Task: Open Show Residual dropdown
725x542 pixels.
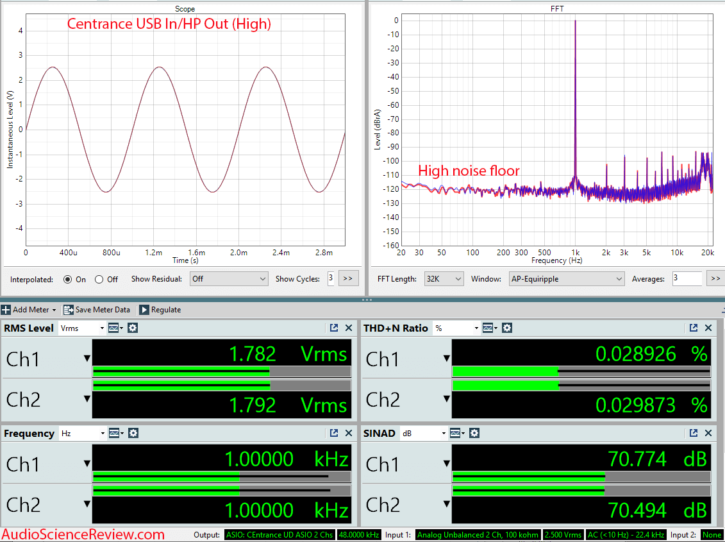Action: click(x=228, y=278)
